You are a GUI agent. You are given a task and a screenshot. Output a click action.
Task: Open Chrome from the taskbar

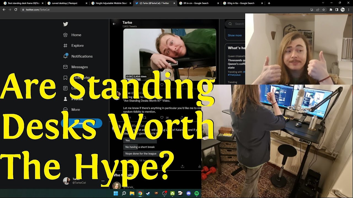coord(140,193)
